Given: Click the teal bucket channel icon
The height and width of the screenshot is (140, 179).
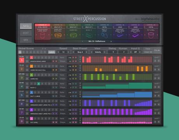Looking at the screenshot, I should 89,35.
